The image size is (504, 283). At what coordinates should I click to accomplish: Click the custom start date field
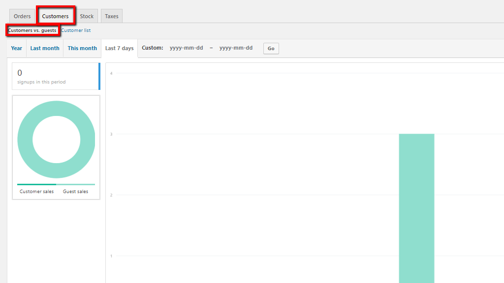coord(186,48)
